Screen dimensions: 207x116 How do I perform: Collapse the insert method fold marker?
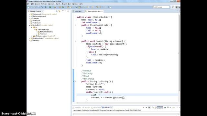(76, 41)
